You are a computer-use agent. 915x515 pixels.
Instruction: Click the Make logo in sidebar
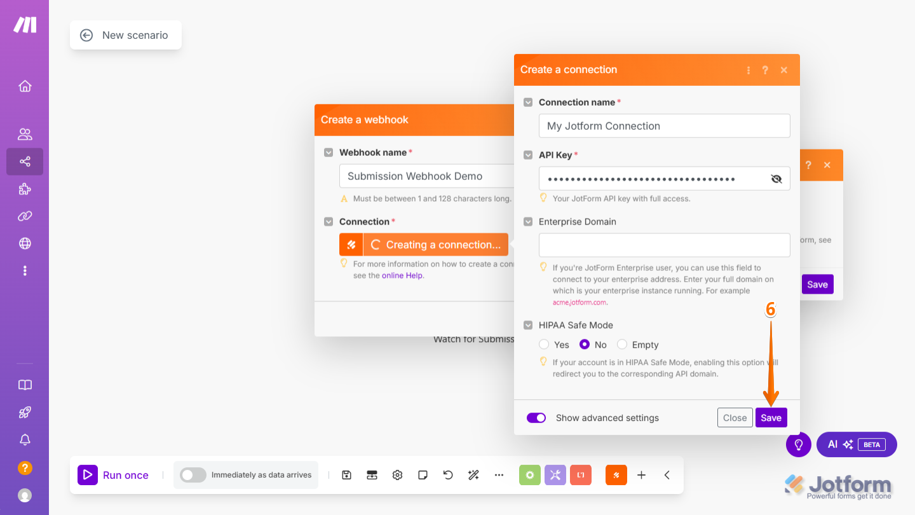point(25,25)
